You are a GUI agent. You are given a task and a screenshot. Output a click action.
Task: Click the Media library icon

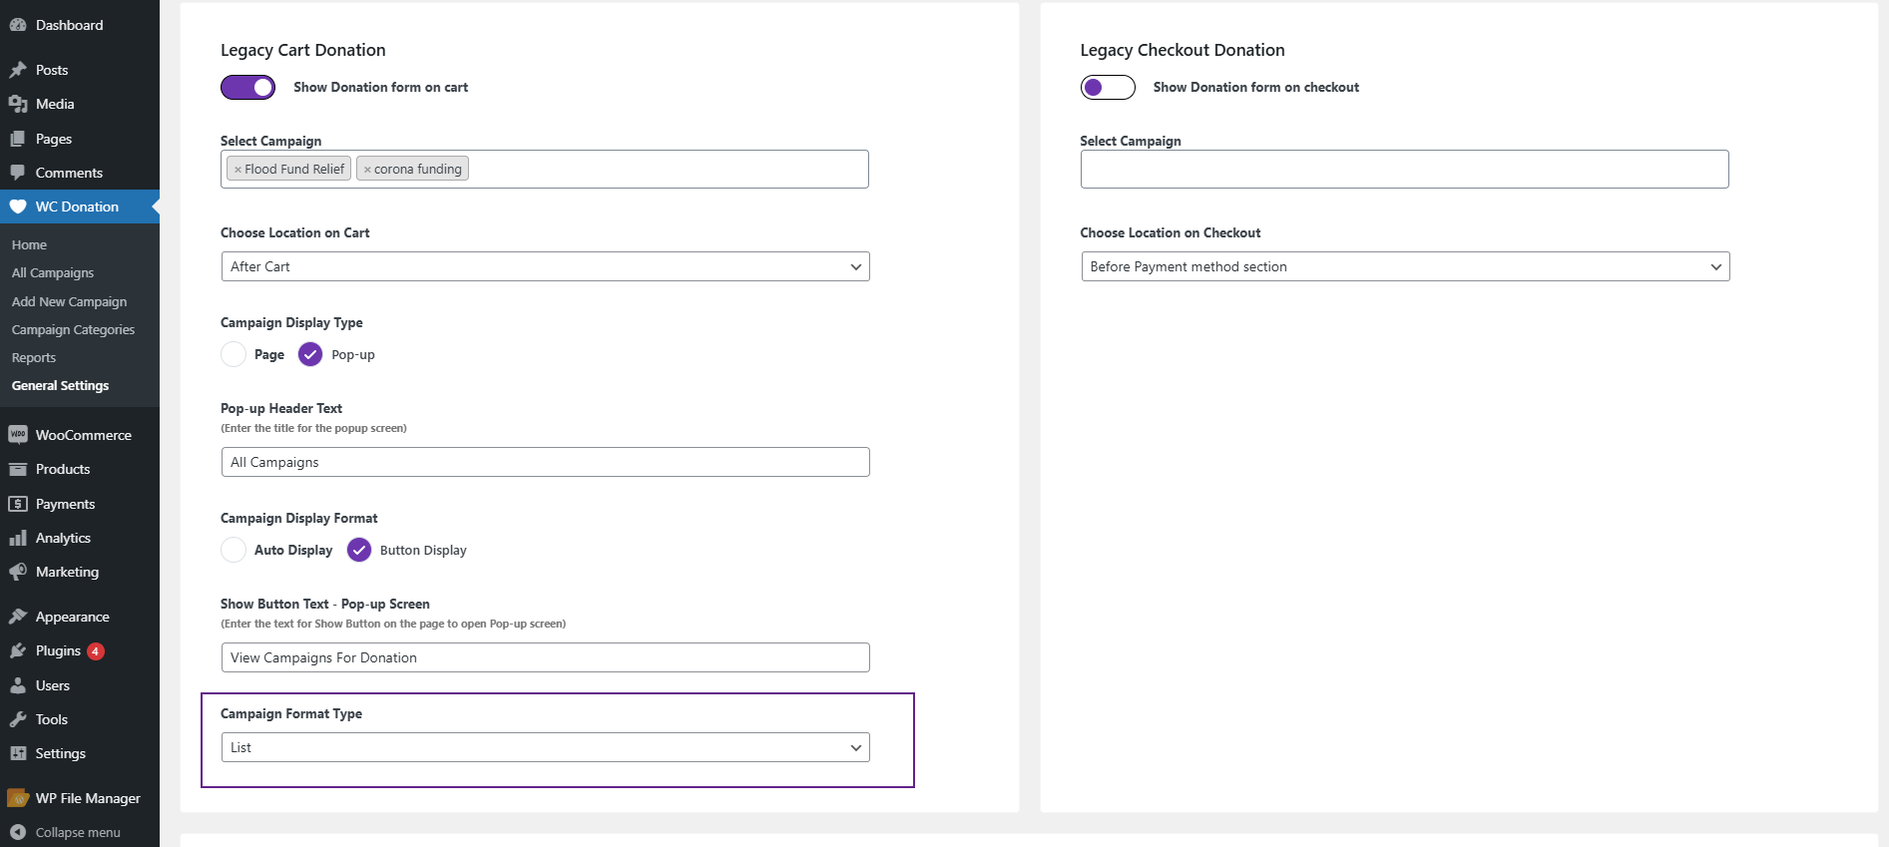click(18, 104)
